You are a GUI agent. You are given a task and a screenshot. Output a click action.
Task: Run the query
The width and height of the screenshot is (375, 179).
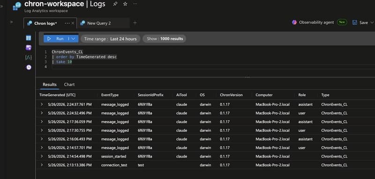pyautogui.click(x=55, y=39)
